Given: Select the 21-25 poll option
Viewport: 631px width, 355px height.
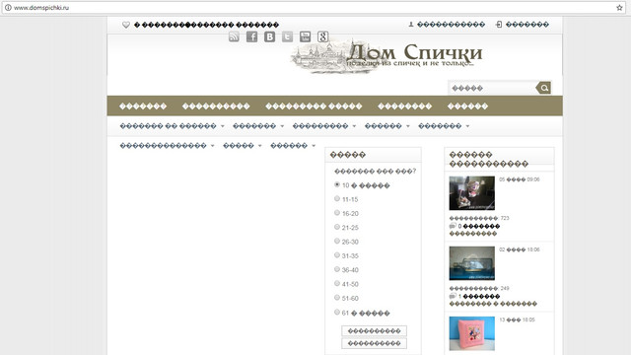Looking at the screenshot, I should [x=337, y=227].
